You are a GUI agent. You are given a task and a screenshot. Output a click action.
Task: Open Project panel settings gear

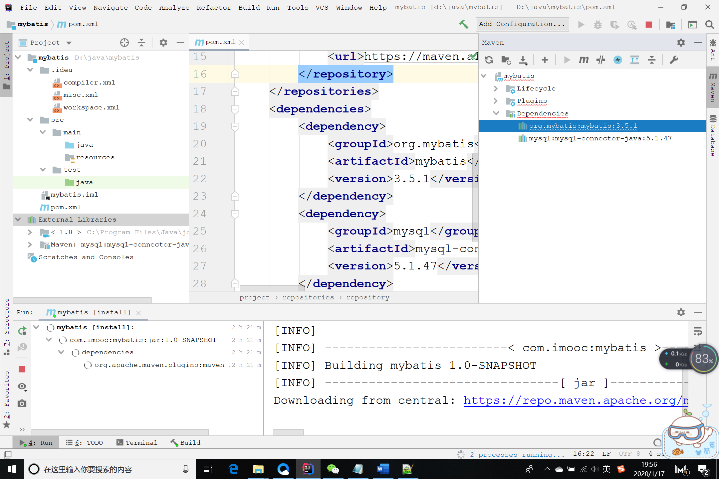click(163, 43)
